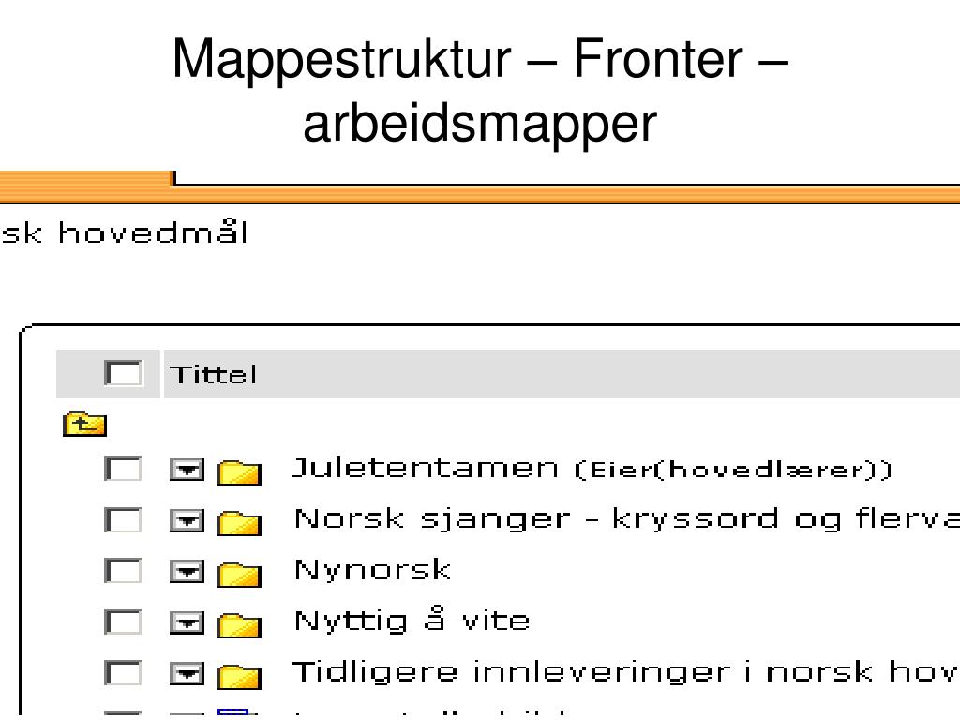Open the Juletentamen folder icon
The width and height of the screenshot is (960, 720).
tap(239, 472)
